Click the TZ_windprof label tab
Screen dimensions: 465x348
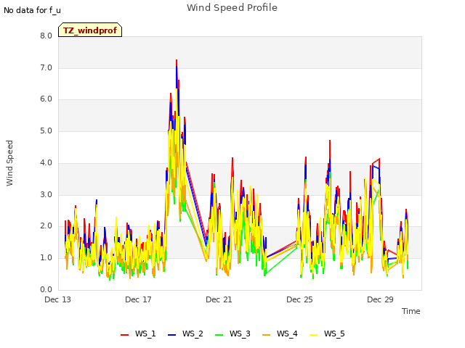pos(90,30)
